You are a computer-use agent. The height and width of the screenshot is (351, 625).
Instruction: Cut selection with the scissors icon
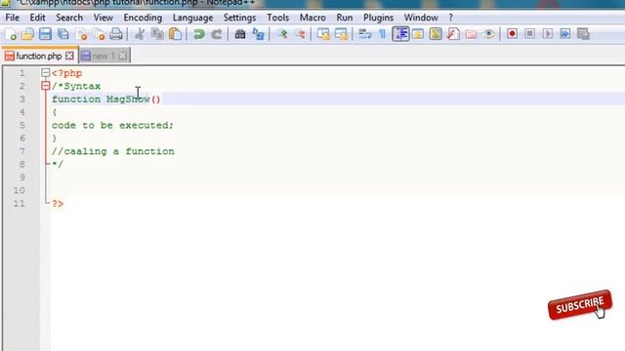[x=140, y=34]
